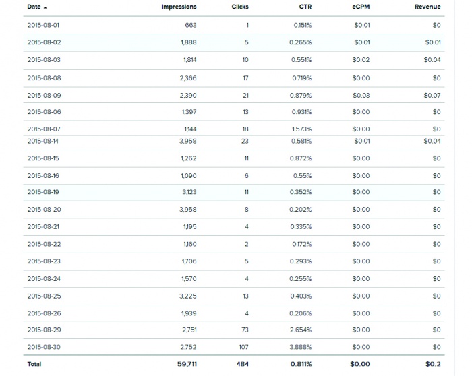Image resolution: width=472 pixels, height=376 pixels.
Task: Select the 2015-08-01 date row
Action: (44, 25)
